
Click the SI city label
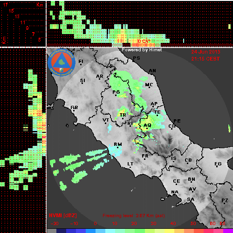coord(82,81)
